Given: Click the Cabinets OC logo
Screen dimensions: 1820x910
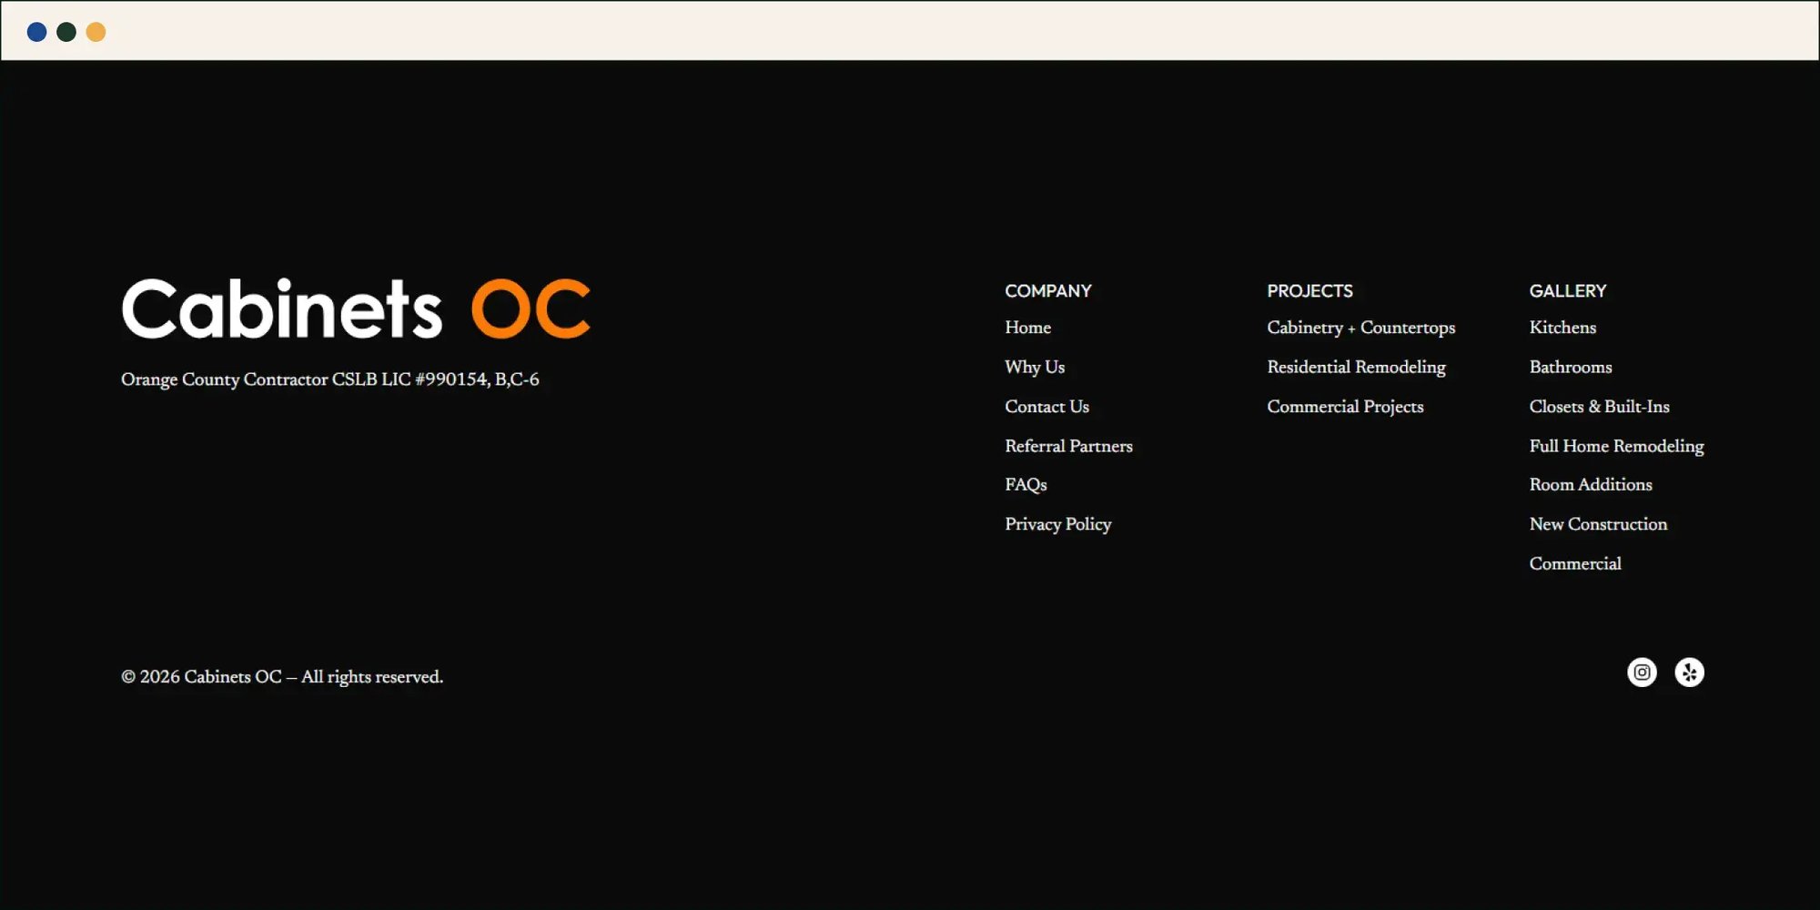Looking at the screenshot, I should coord(356,308).
